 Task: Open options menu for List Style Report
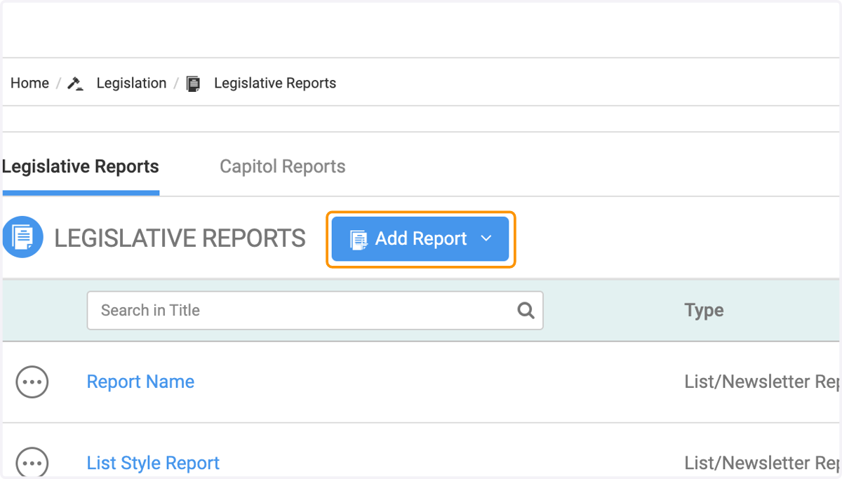point(32,462)
